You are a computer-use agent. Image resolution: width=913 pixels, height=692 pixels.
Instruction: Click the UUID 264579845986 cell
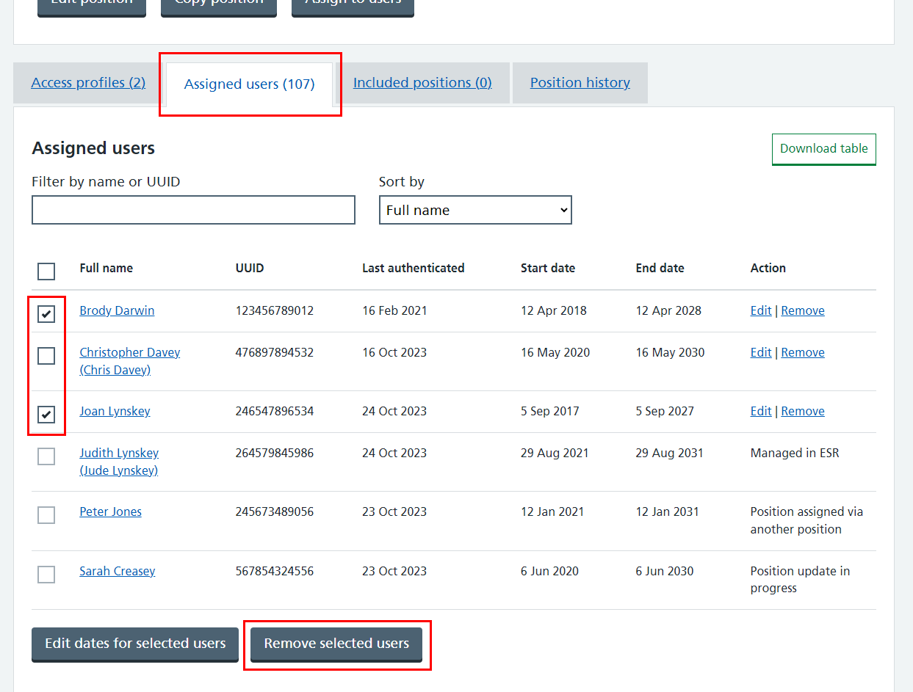275,453
